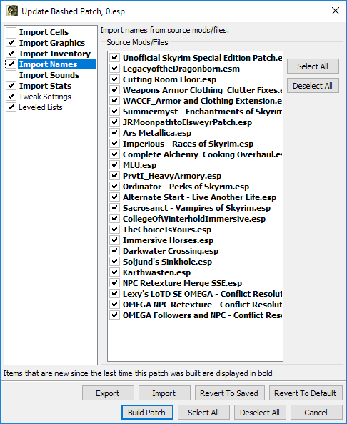
Task: Select the LegacyoftheDragonborn.esm list entry
Action: pos(181,69)
